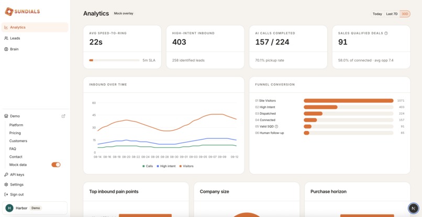Open the Contact demo link
Image resolution: width=422 pixels, height=217 pixels.
click(16, 157)
